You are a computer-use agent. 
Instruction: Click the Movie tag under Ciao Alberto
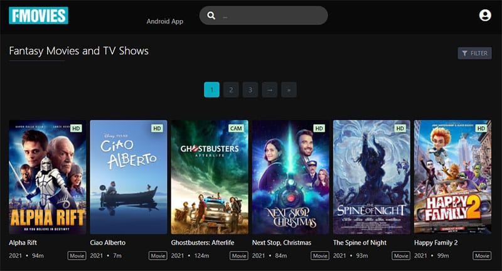pyautogui.click(x=158, y=256)
